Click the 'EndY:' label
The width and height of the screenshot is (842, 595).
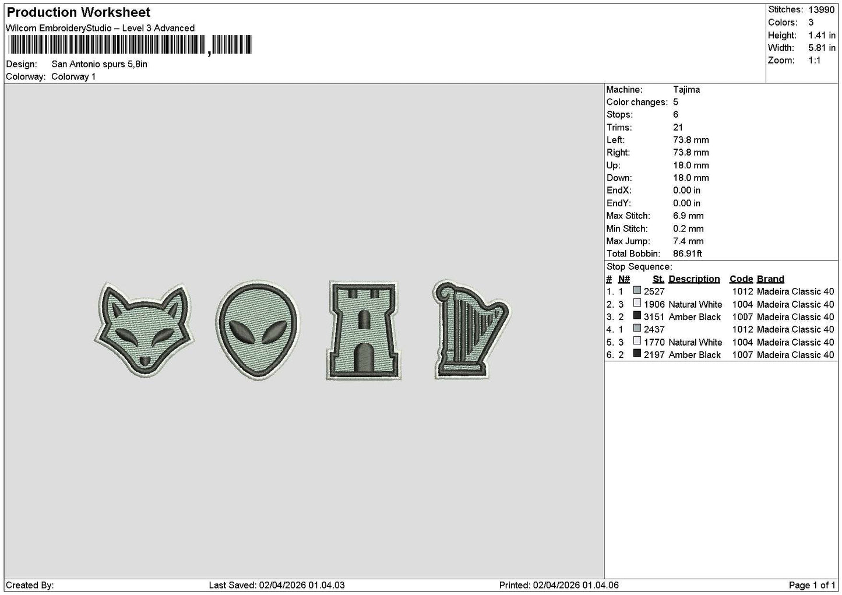tap(619, 203)
